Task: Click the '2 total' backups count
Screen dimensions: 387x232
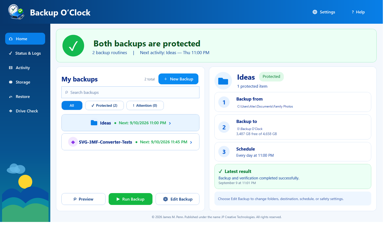Action: (150, 79)
